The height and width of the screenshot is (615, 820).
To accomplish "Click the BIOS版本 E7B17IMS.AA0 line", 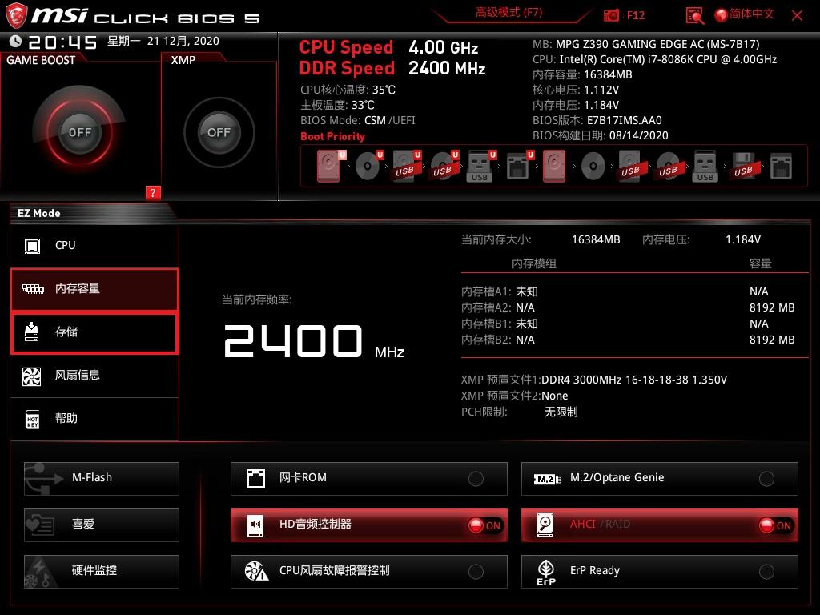I will click(x=597, y=120).
